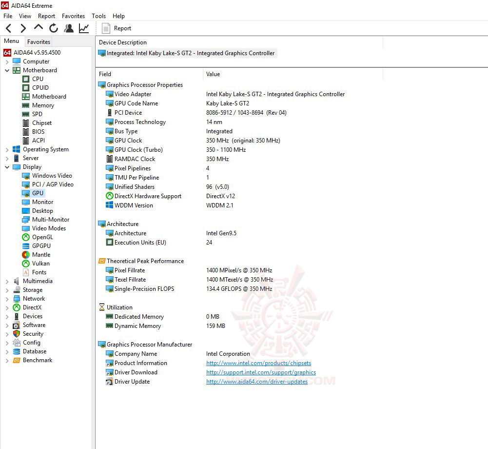Expand the Network tree node
The height and width of the screenshot is (449, 488).
point(7,299)
